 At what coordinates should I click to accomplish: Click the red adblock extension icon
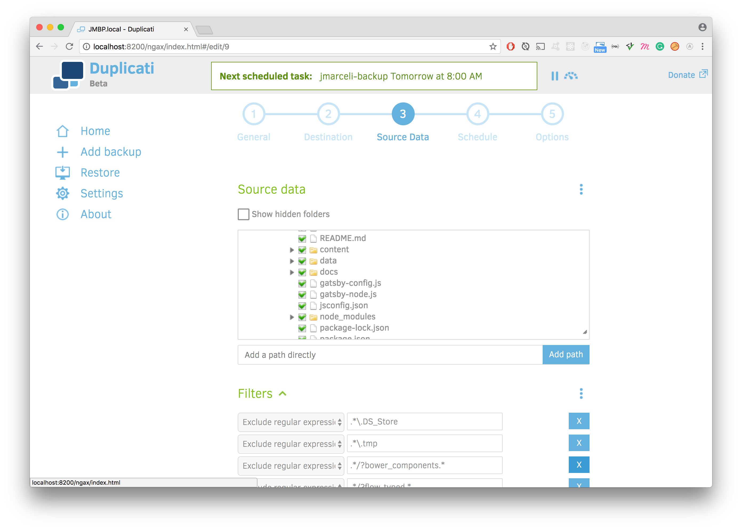pos(510,47)
